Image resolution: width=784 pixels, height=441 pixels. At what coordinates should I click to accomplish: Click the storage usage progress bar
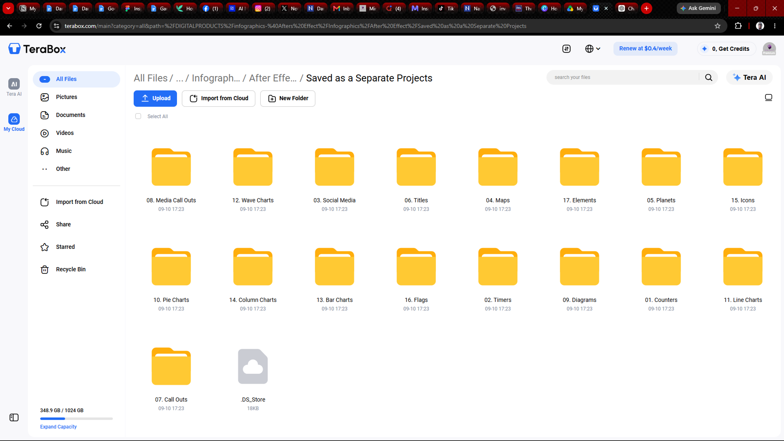[x=77, y=419]
